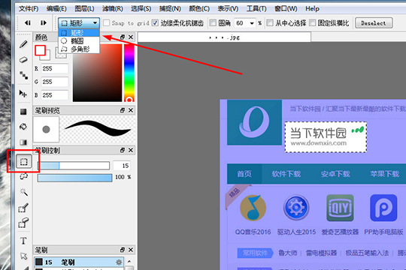Float the 颜色 color panel
Image resolution: width=406 pixels, height=270 pixels.
(123, 37)
